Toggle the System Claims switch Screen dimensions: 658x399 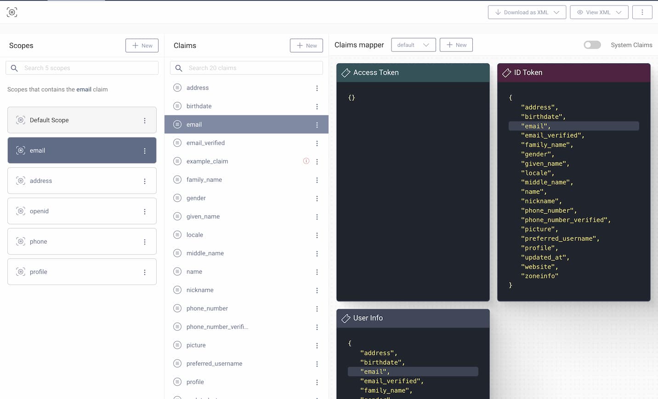tap(592, 45)
